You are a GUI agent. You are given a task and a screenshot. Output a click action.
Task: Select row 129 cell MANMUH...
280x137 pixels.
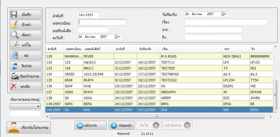point(73,56)
